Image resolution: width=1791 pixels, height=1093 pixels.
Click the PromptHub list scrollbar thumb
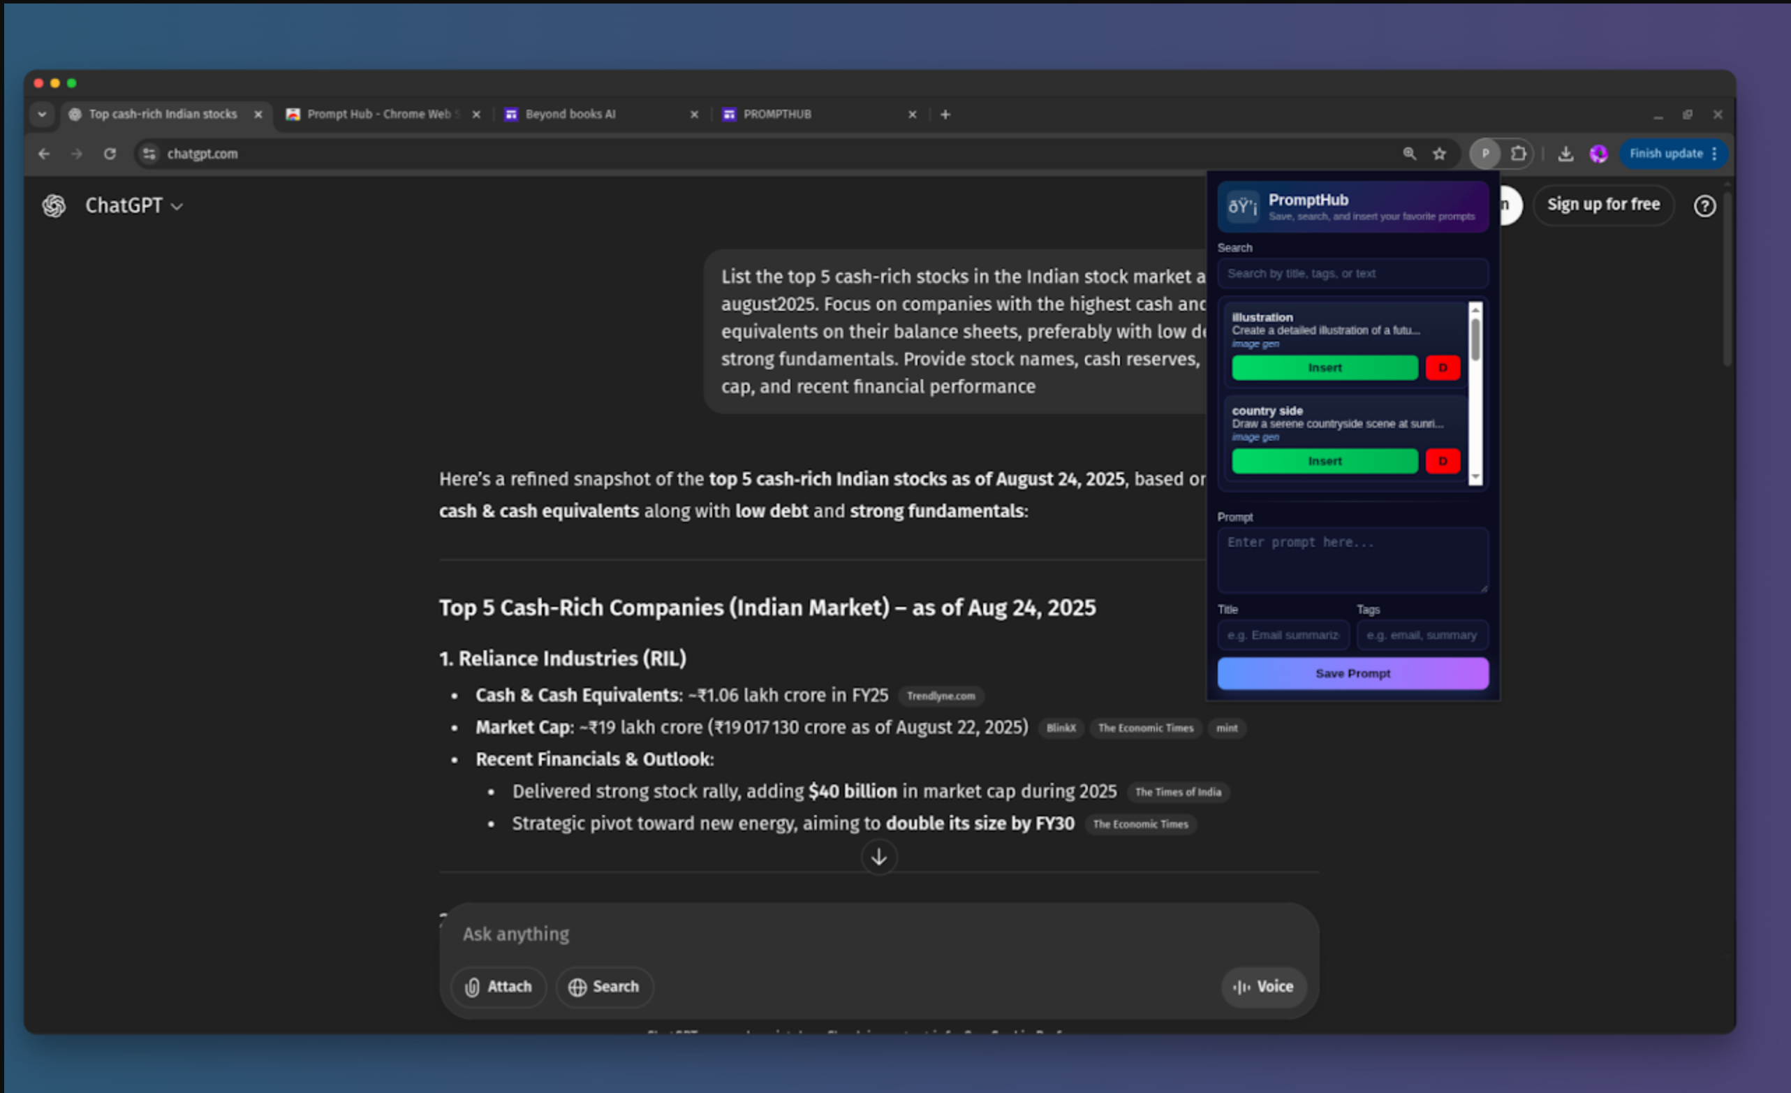click(1475, 339)
